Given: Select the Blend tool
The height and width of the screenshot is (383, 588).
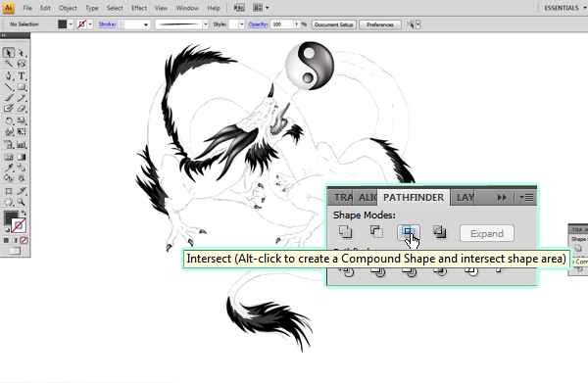Looking at the screenshot, I should point(22,168).
